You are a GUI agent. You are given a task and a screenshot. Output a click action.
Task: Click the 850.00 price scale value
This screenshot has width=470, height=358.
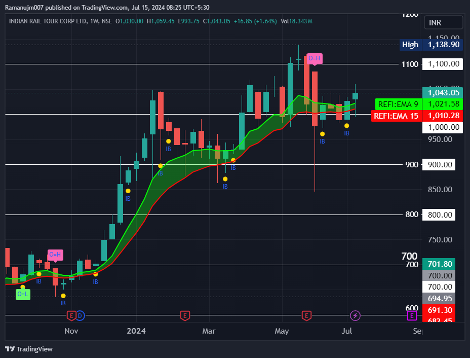click(440, 190)
